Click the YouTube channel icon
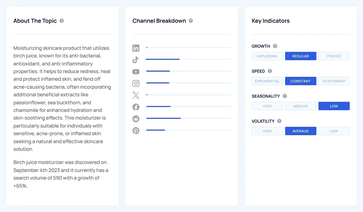 (136, 71)
